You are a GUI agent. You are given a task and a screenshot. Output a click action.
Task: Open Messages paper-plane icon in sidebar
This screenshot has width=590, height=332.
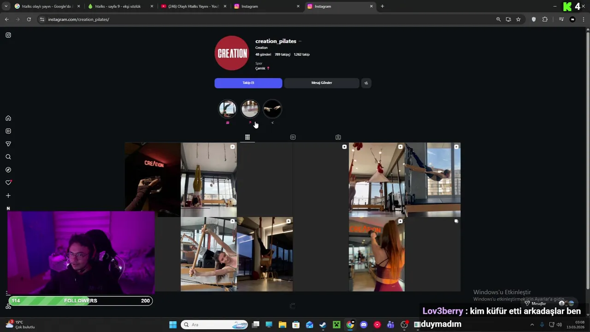coord(8,144)
